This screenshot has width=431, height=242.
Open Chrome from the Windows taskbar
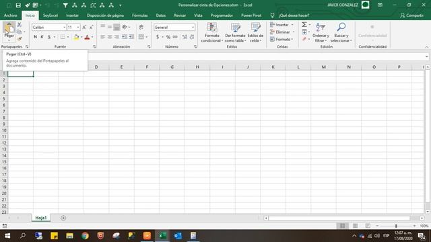pos(86,236)
